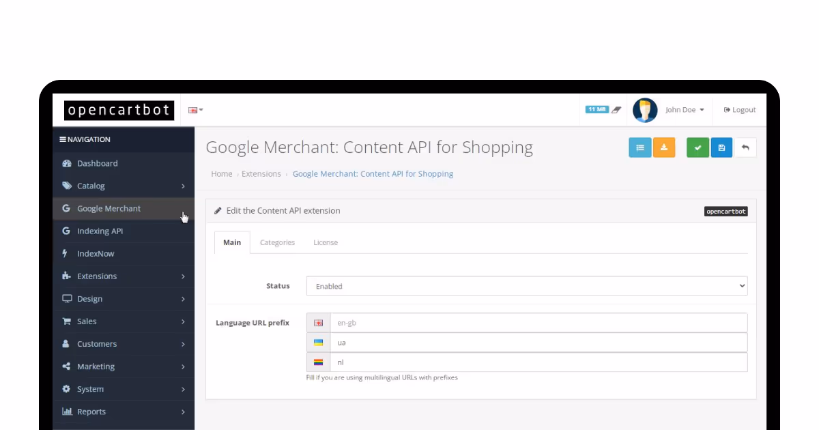The height and width of the screenshot is (430, 819).
Task: Expand the Sales submenu chevron
Action: (183, 321)
